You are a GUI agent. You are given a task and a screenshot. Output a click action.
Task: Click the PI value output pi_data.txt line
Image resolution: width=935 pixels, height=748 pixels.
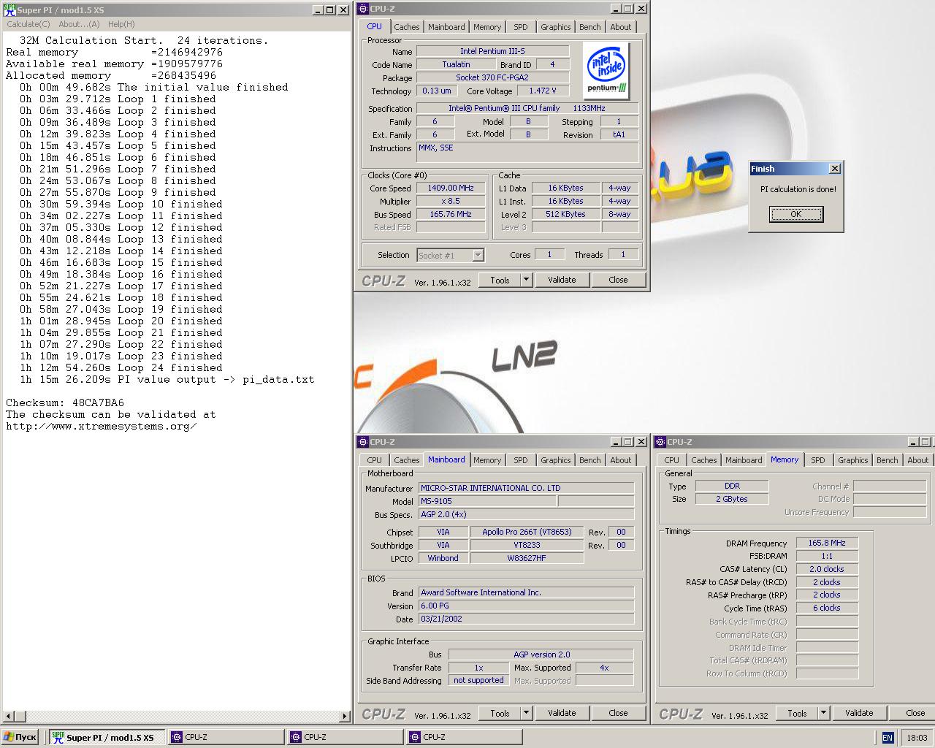(167, 379)
